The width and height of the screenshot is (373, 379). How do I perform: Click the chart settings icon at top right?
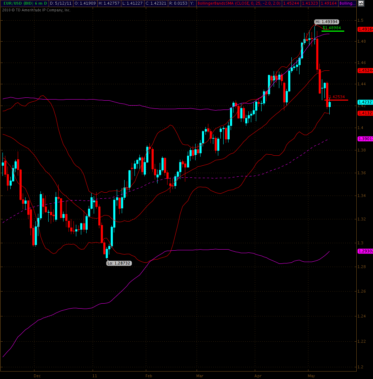pos(361,4)
